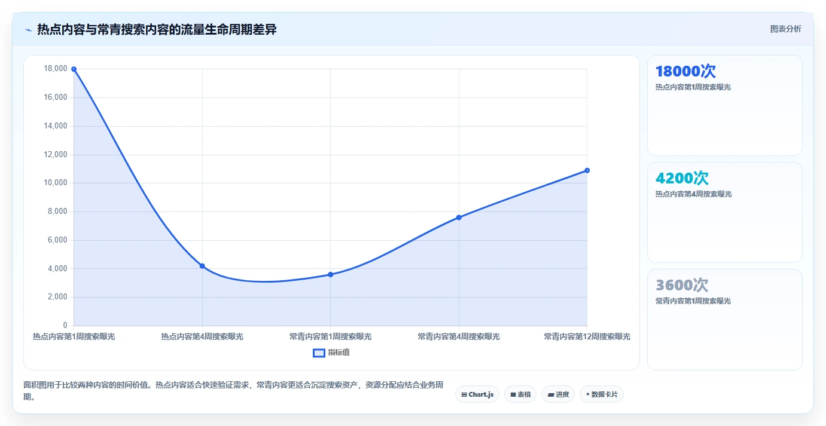The height and width of the screenshot is (426, 826).
Task: Click 热点内容第4周搜索曝光 caption under 4200次
Action: tap(693, 194)
